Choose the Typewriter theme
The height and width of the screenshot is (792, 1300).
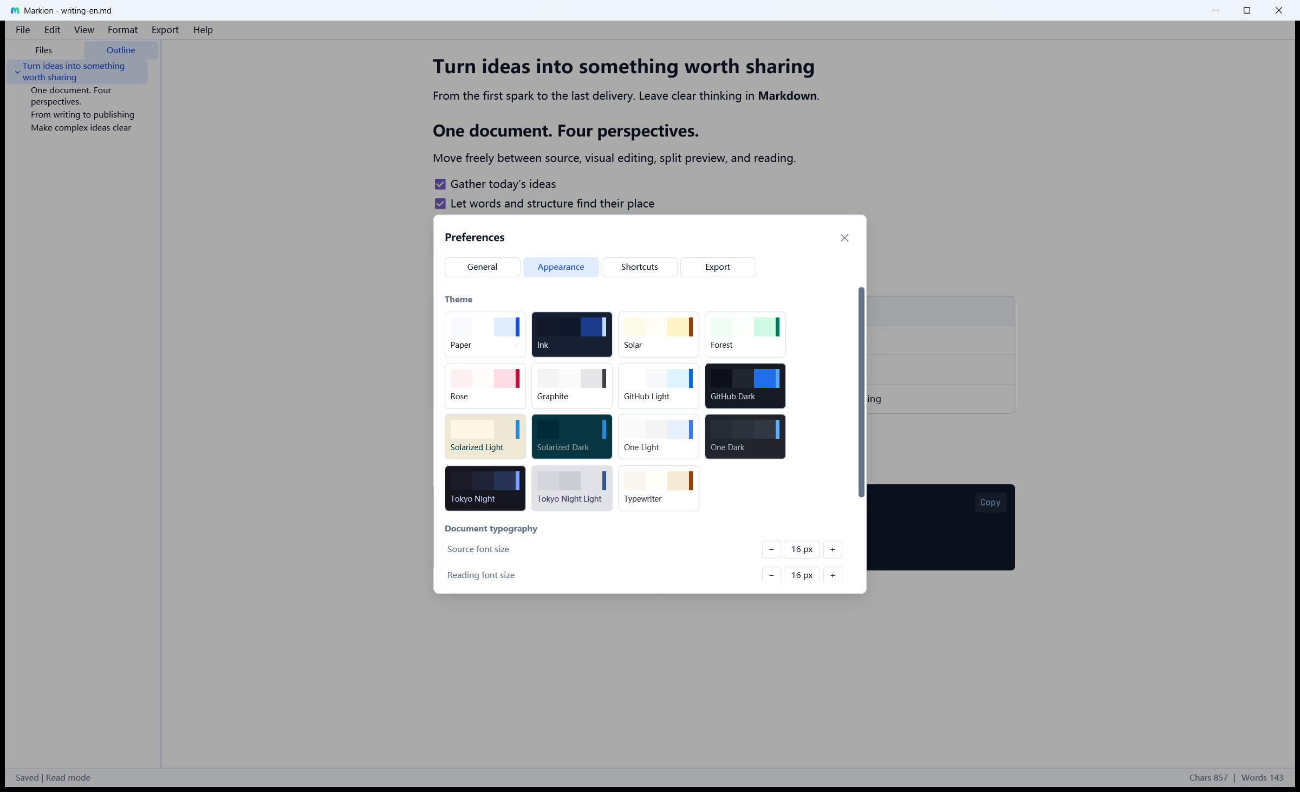coord(658,488)
